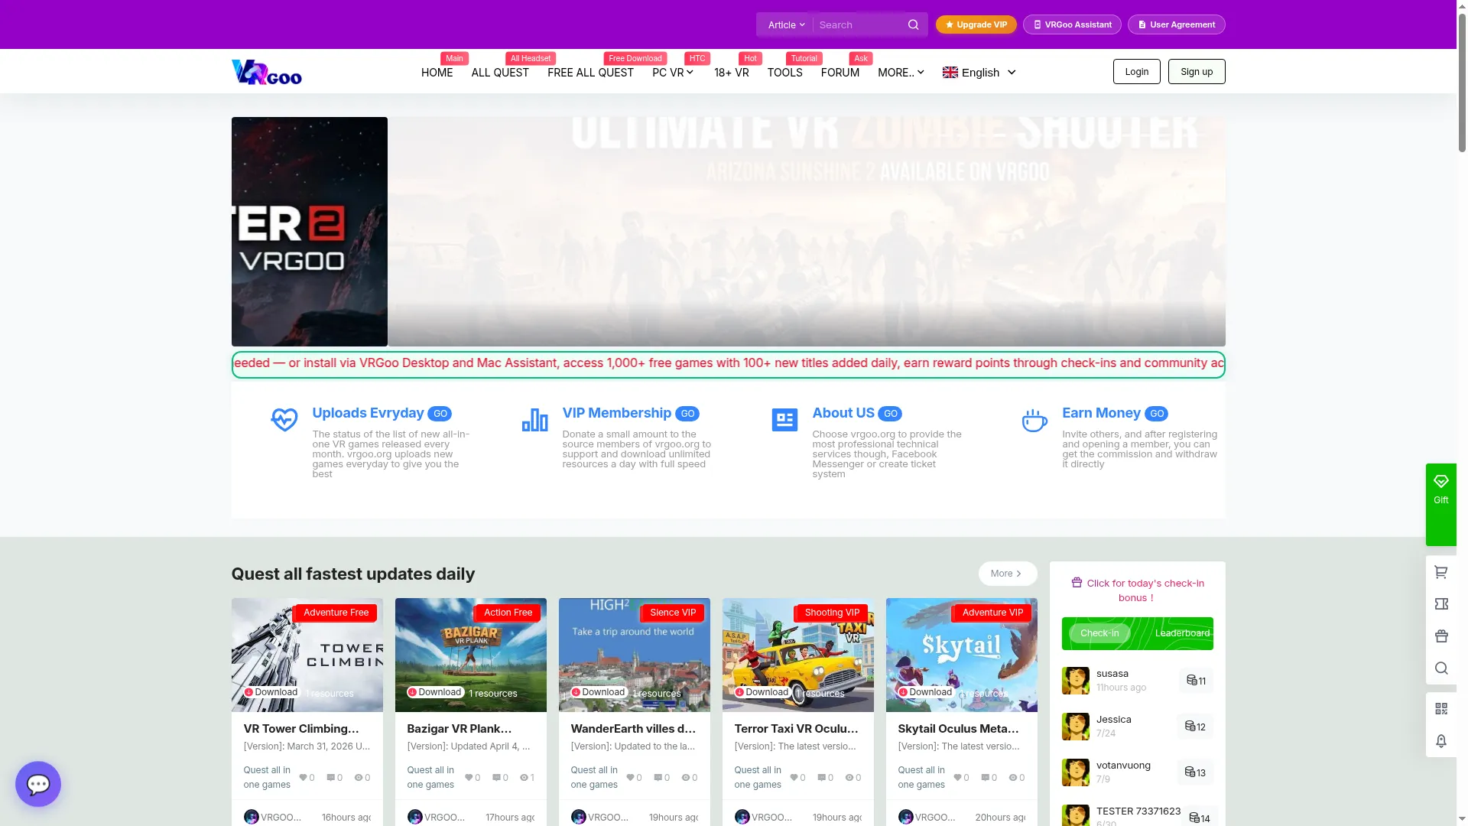The width and height of the screenshot is (1468, 826).
Task: Open FREE ALL QUEST nav item
Action: [x=590, y=73]
